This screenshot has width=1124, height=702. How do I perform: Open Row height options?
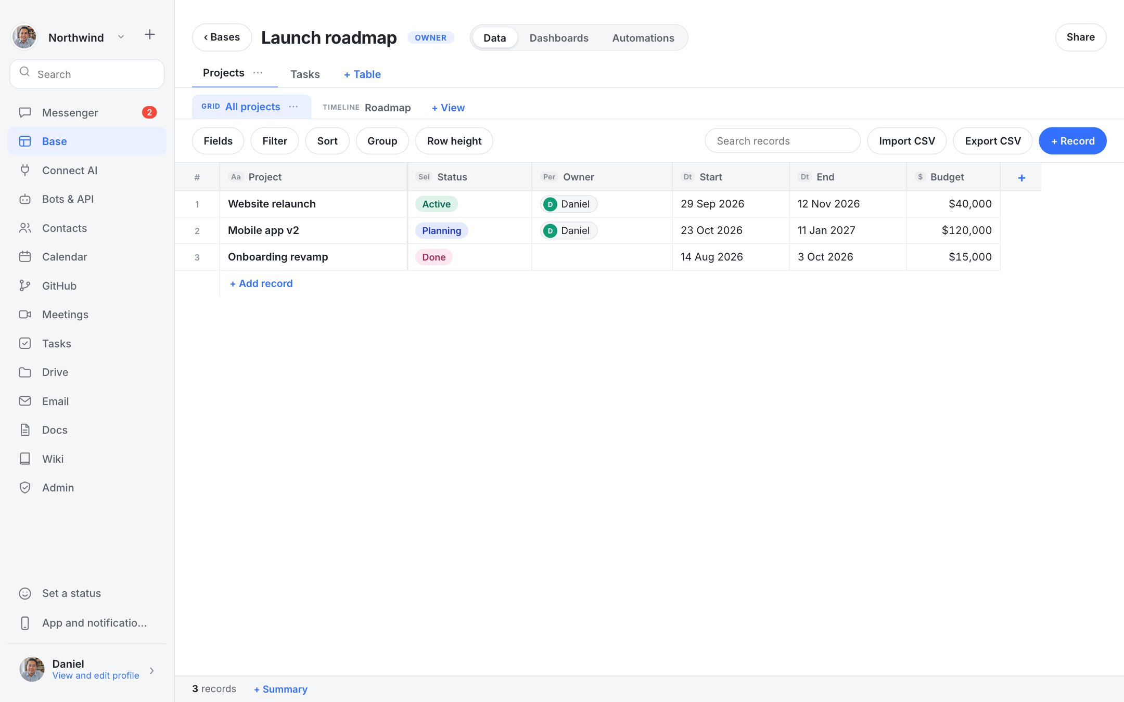(454, 141)
